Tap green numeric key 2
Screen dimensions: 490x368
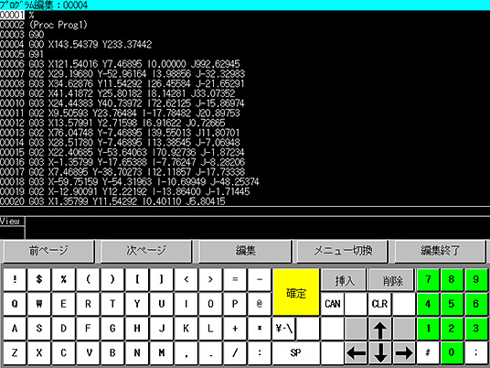(452, 329)
